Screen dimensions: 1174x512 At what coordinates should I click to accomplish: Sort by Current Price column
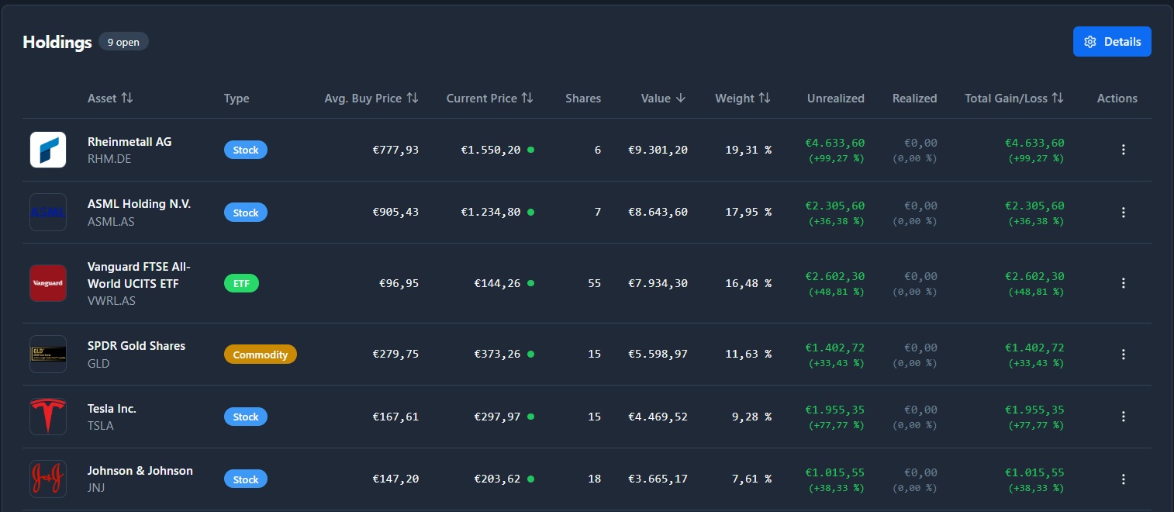(490, 99)
